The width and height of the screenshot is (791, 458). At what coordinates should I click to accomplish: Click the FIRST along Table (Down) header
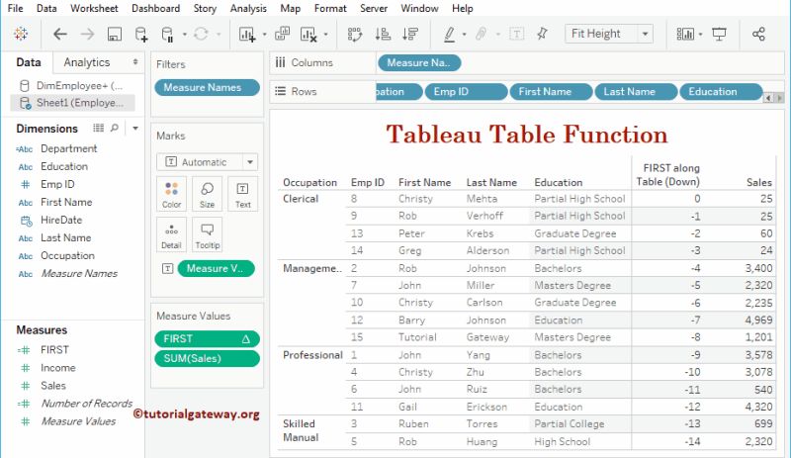668,175
